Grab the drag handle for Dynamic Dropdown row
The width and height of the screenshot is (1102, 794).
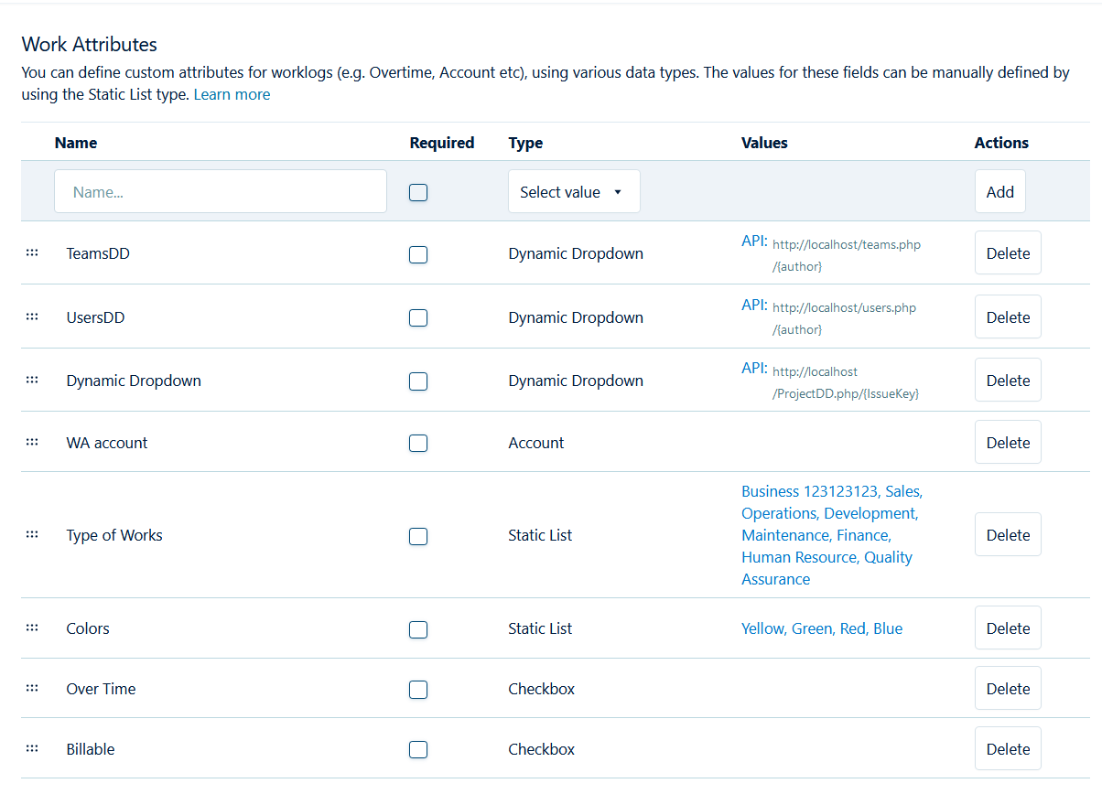32,380
